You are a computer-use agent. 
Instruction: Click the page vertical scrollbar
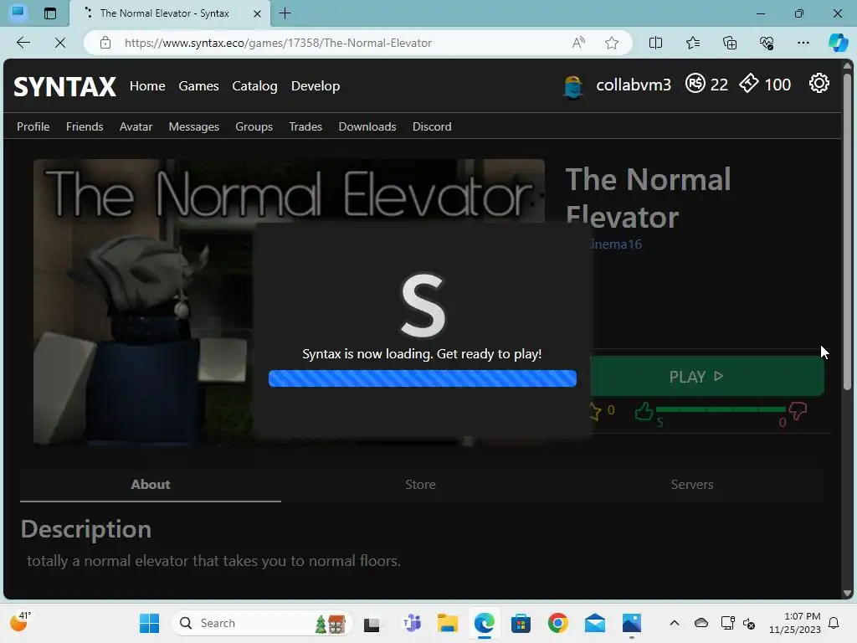[x=847, y=233]
